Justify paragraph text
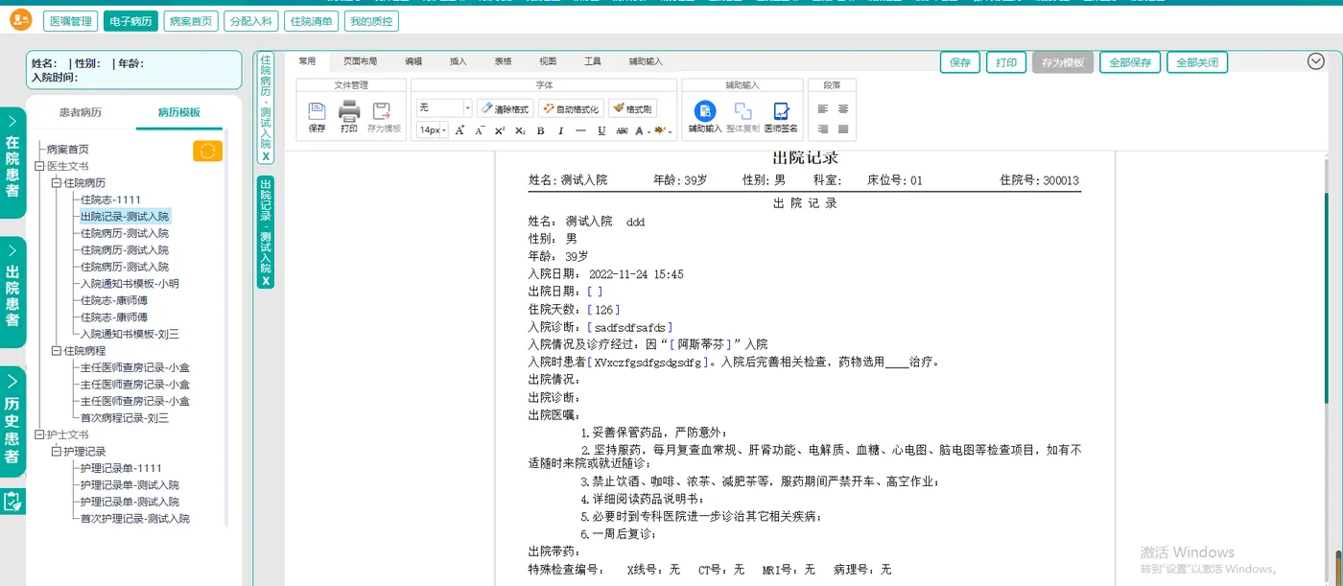The height and width of the screenshot is (586, 1343). coord(843,129)
